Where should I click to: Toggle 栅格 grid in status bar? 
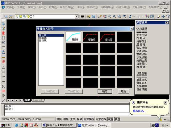[x=66, y=119]
